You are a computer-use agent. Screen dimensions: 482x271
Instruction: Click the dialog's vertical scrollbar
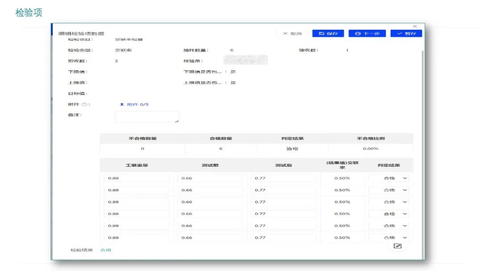tap(422, 134)
